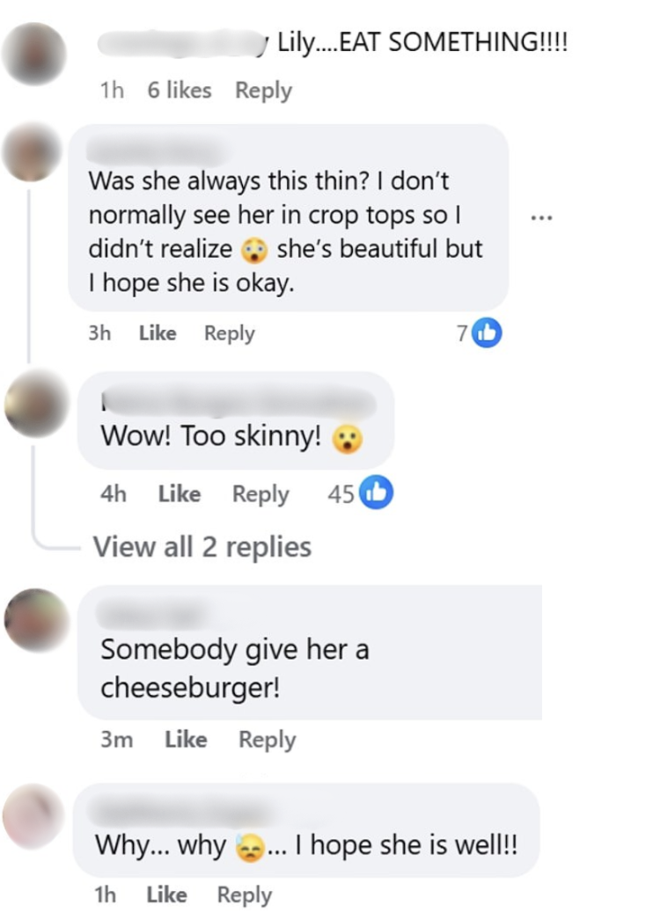Click the avatar beside the cheeseburger comment

coord(35,621)
